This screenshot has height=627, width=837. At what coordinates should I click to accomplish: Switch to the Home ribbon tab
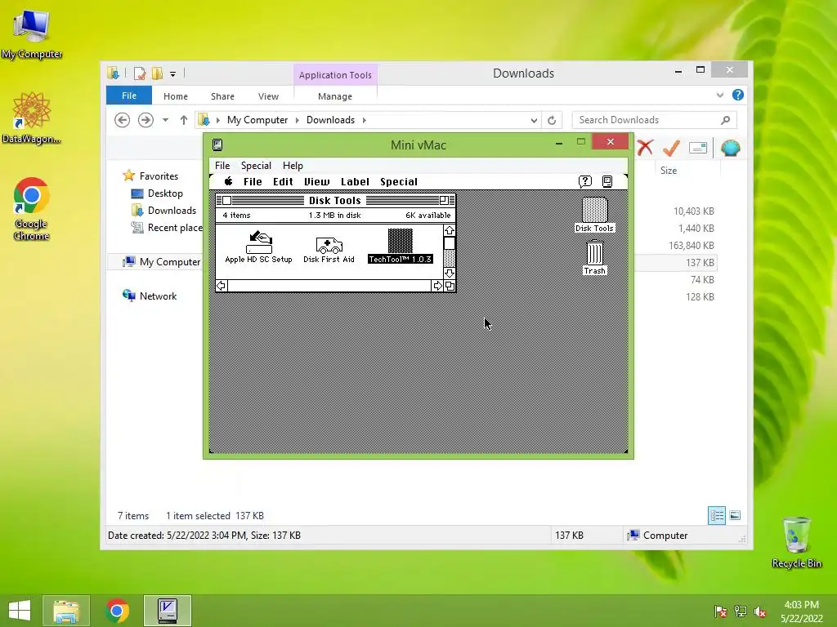click(176, 96)
